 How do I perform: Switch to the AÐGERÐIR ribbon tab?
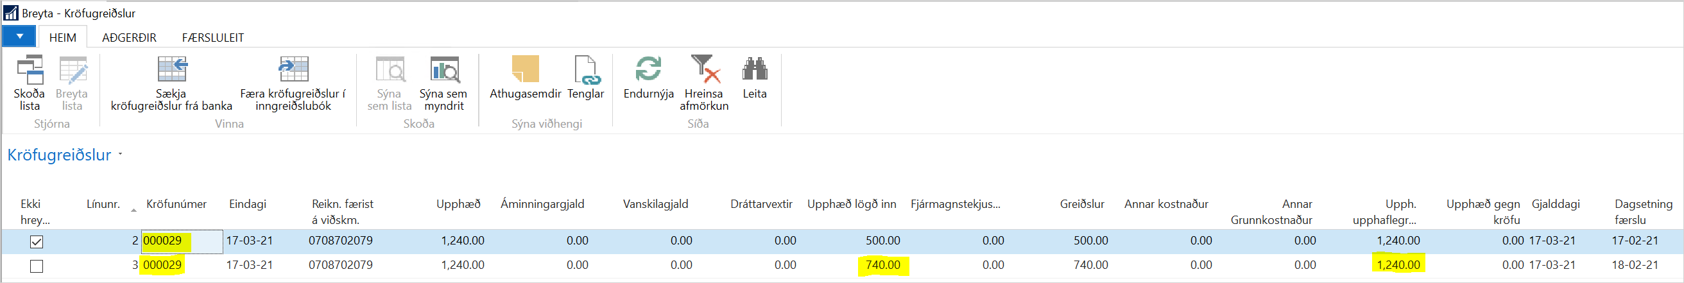(x=129, y=38)
